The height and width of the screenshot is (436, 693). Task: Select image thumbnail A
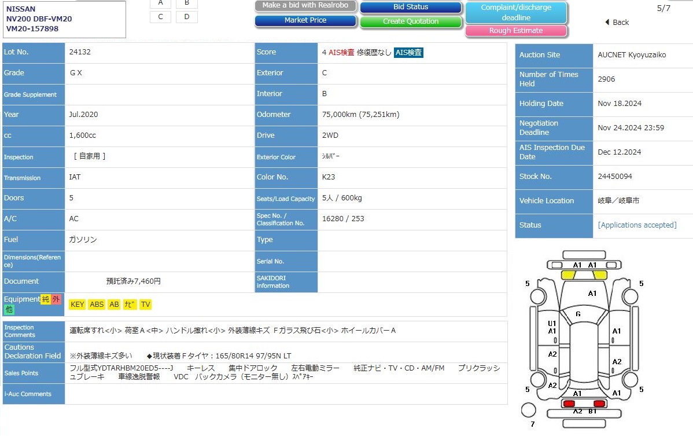click(x=160, y=3)
